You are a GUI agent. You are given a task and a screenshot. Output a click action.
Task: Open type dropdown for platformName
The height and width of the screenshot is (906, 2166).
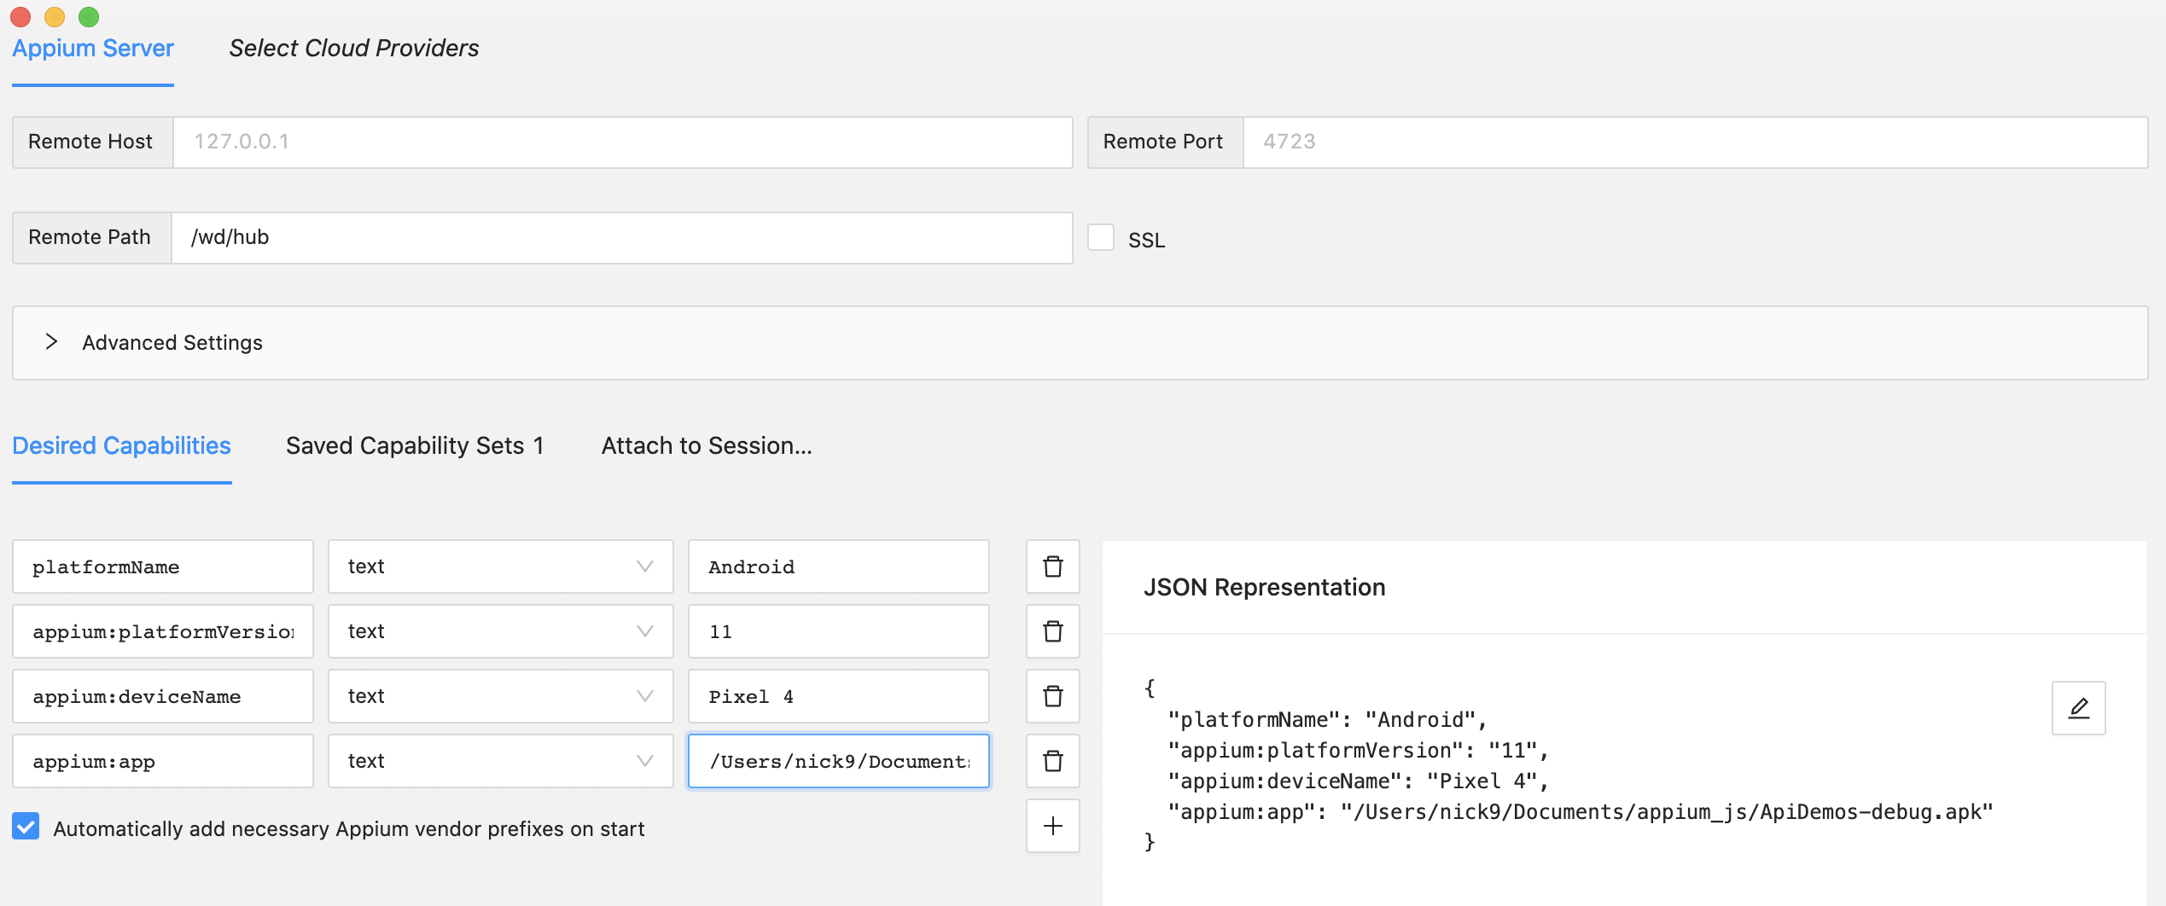[500, 566]
